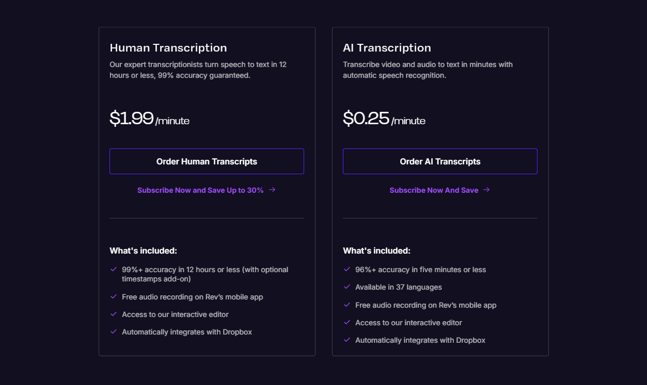
Task: Click the $1.99 per minute price label
Action: pos(149,119)
